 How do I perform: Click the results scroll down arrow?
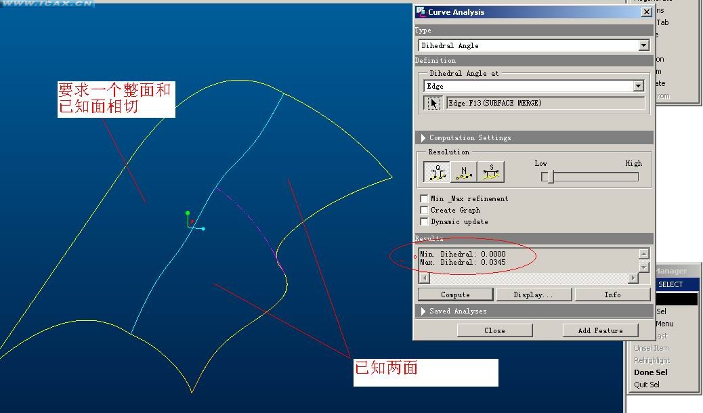pyautogui.click(x=644, y=267)
